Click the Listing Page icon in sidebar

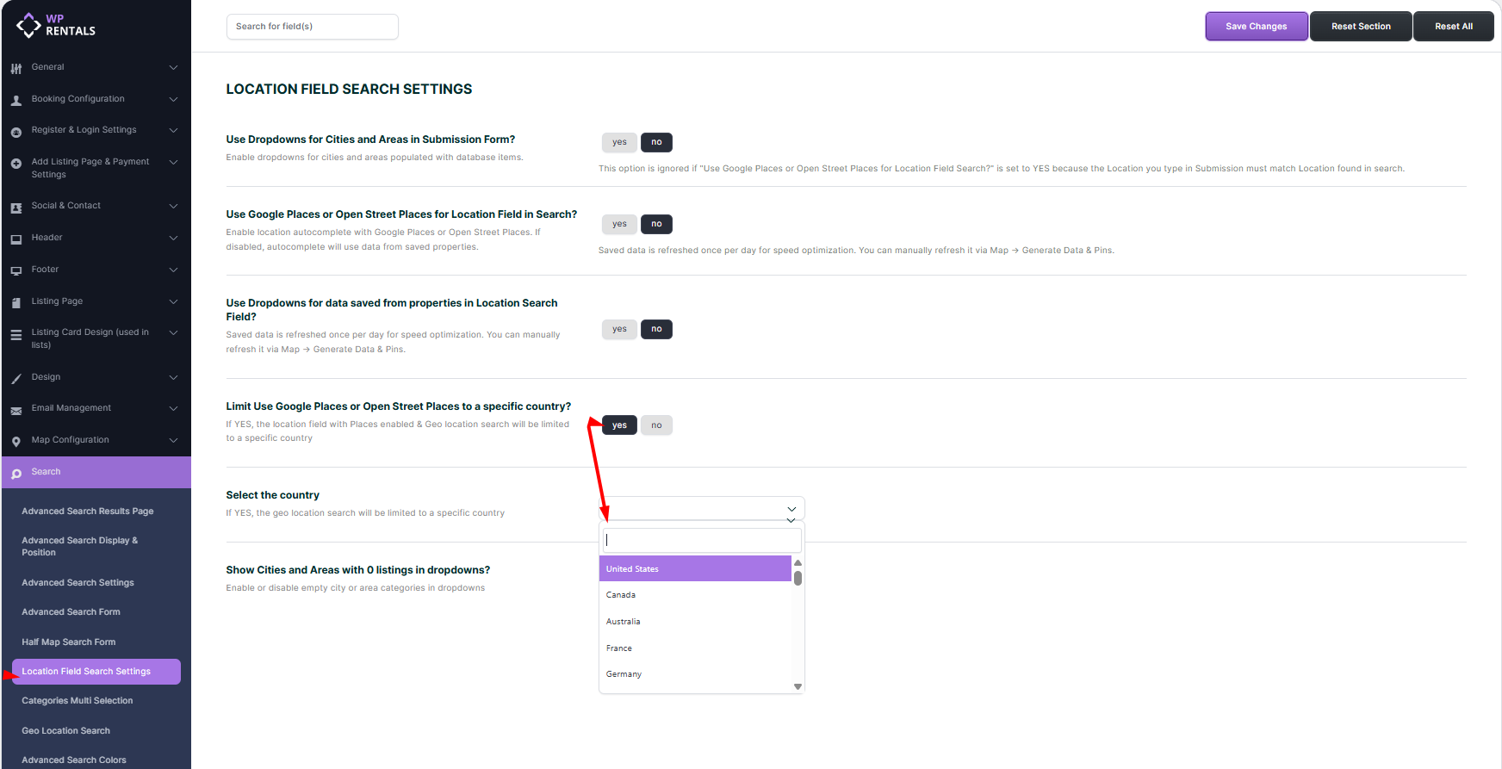point(16,302)
